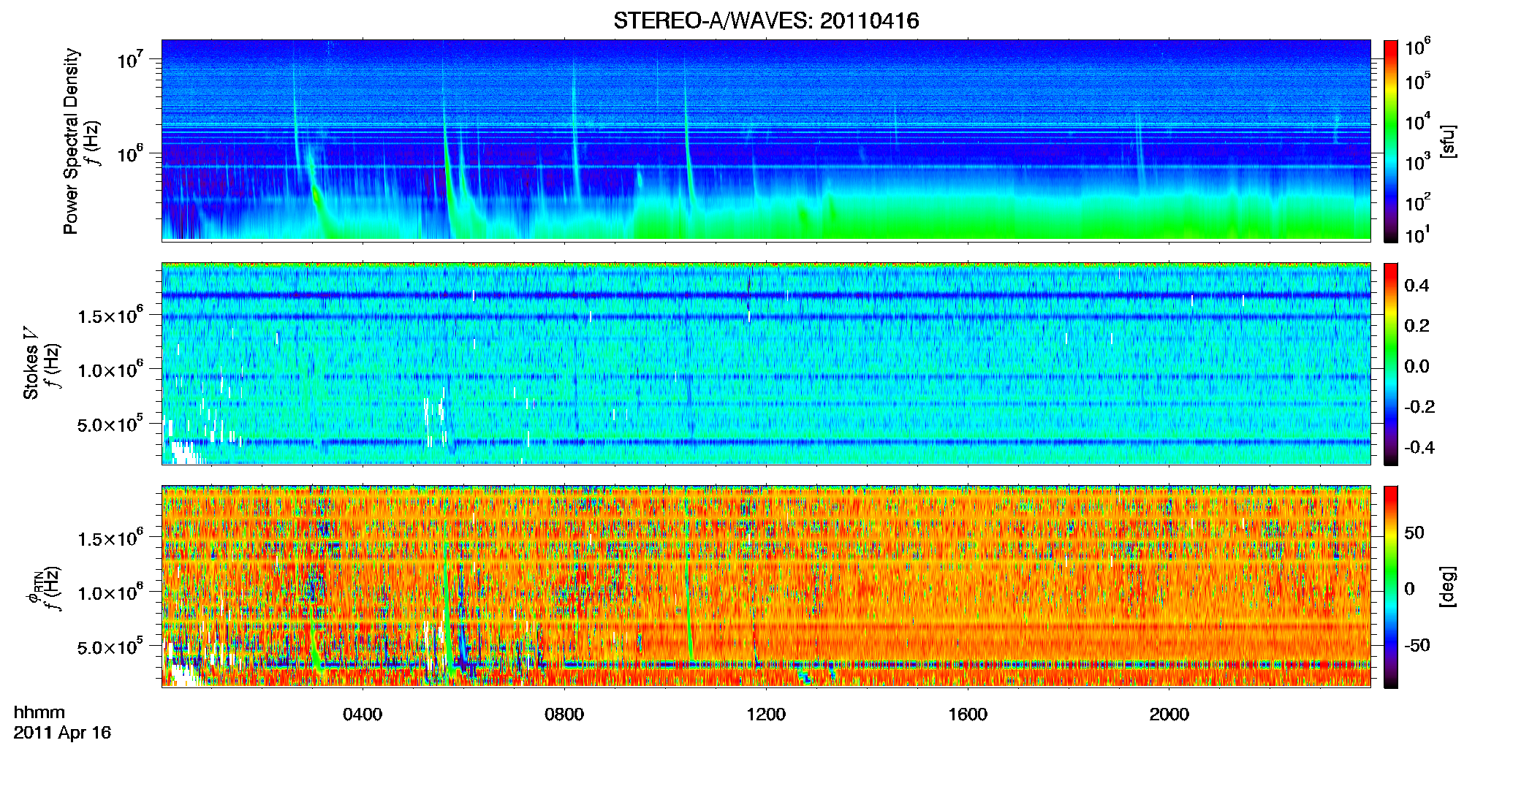Click the -0.4 value on Stokes colorbar
The width and height of the screenshot is (1532, 789).
click(x=1419, y=447)
